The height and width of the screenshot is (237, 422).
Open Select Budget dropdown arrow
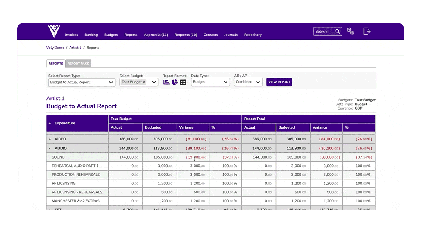[154, 82]
